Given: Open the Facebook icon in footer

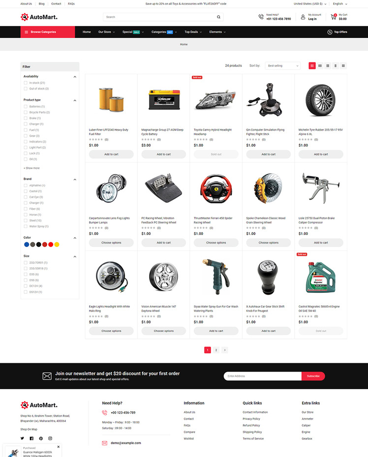Looking at the screenshot, I should 31,438.
